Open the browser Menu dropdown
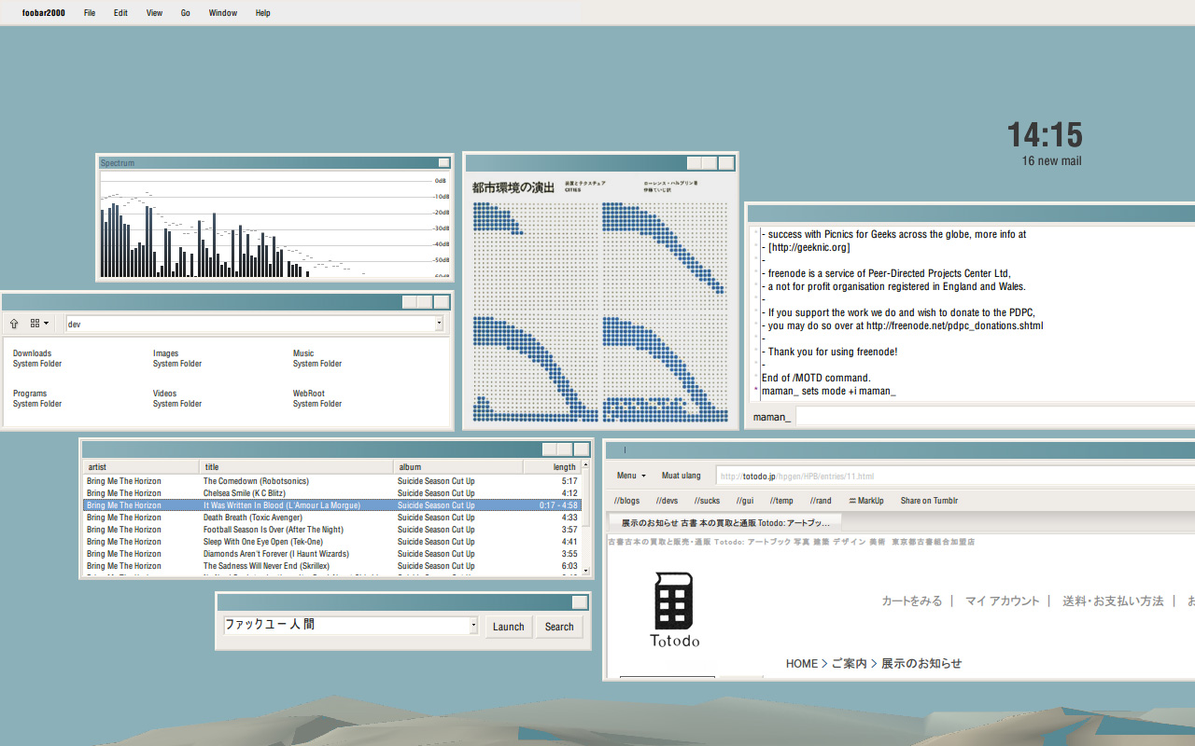This screenshot has width=1195, height=746. tap(631, 476)
